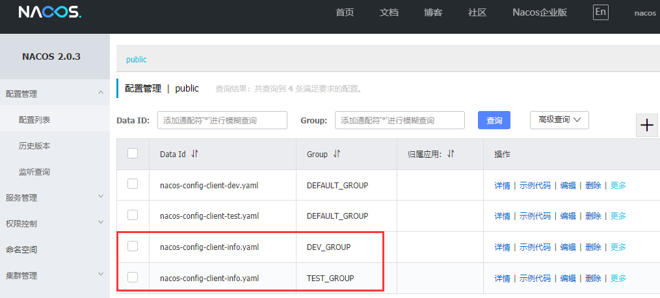The width and height of the screenshot is (660, 298).
Task: Open 社区 in top navigation
Action: (477, 12)
